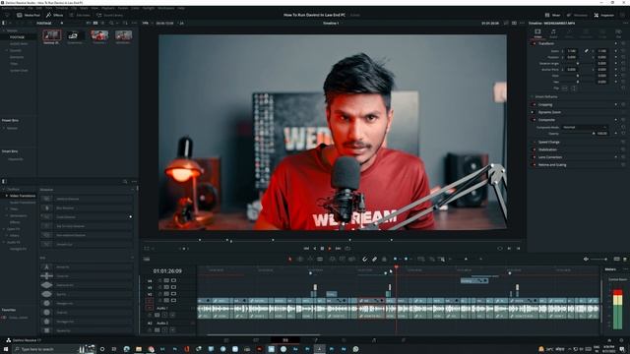This screenshot has height=354, width=630.
Task: Click the Insert Clip tool icon
Action: pos(333,260)
